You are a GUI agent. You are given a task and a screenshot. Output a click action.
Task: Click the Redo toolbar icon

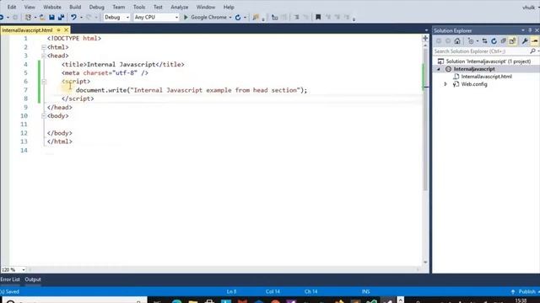89,17
